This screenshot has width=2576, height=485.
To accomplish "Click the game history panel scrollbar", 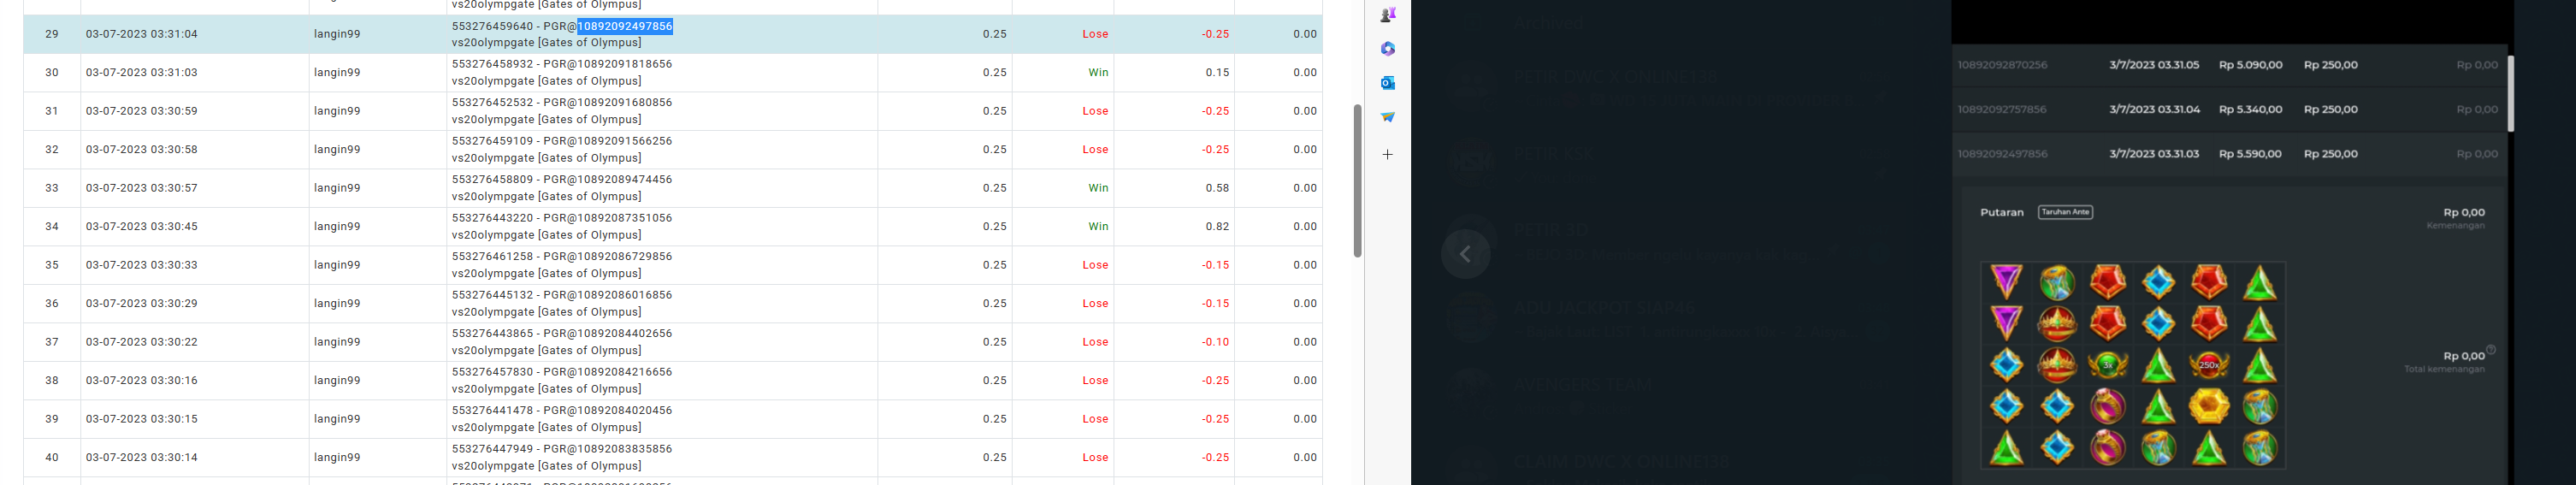I will click(2510, 94).
